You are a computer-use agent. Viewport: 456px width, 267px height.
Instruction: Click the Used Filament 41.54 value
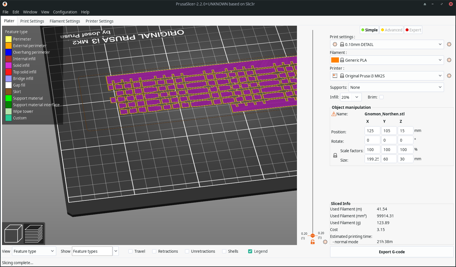(x=382, y=209)
